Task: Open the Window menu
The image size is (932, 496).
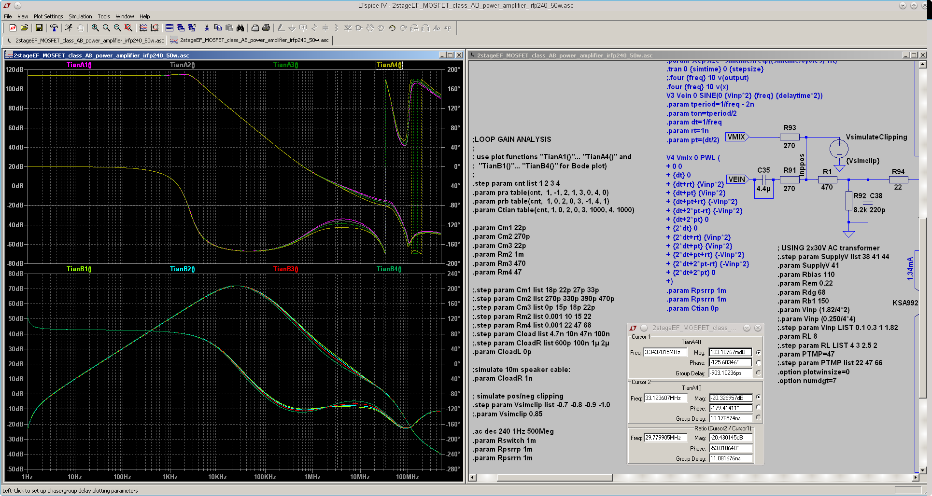Action: (125, 16)
